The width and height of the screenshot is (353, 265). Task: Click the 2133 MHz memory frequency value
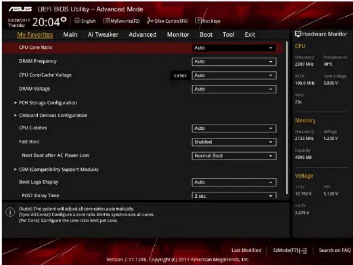pyautogui.click(x=304, y=138)
